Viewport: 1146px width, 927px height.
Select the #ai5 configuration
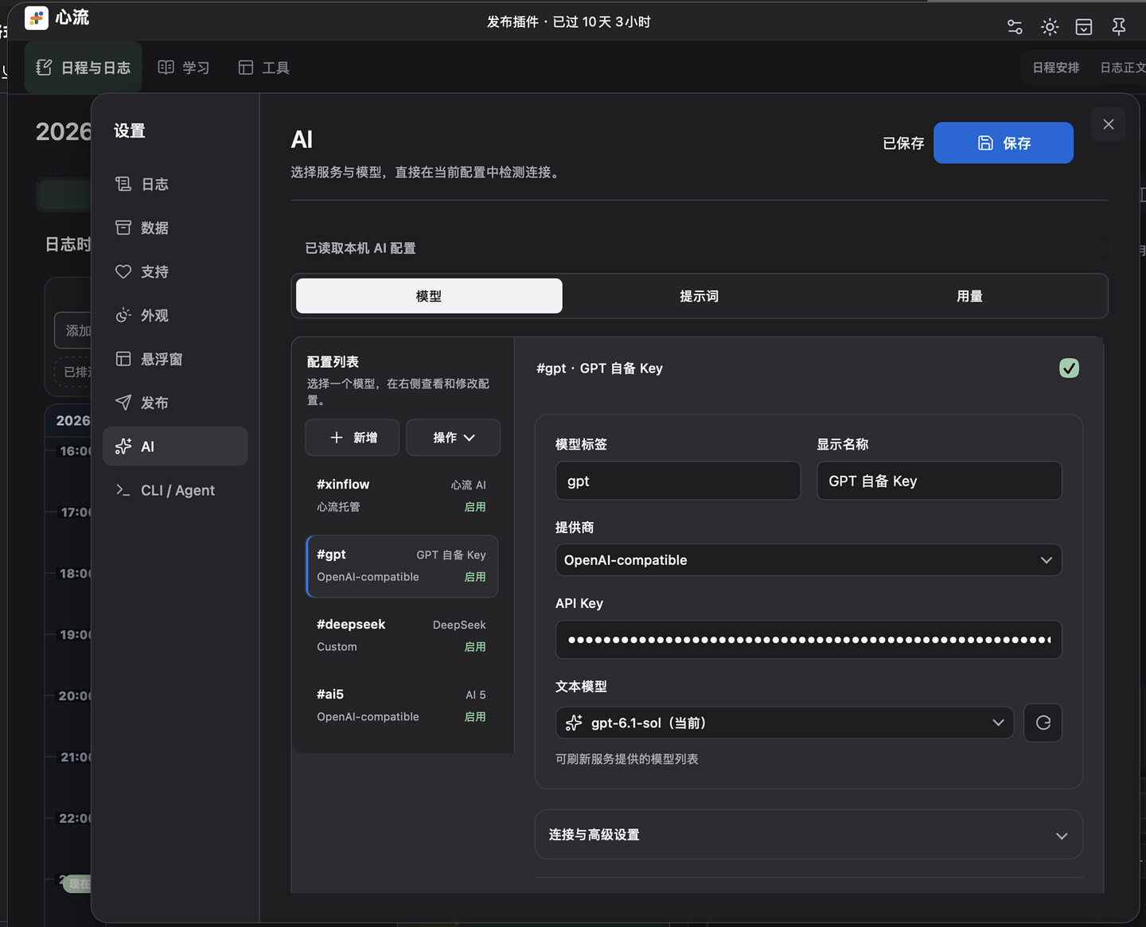click(x=402, y=706)
